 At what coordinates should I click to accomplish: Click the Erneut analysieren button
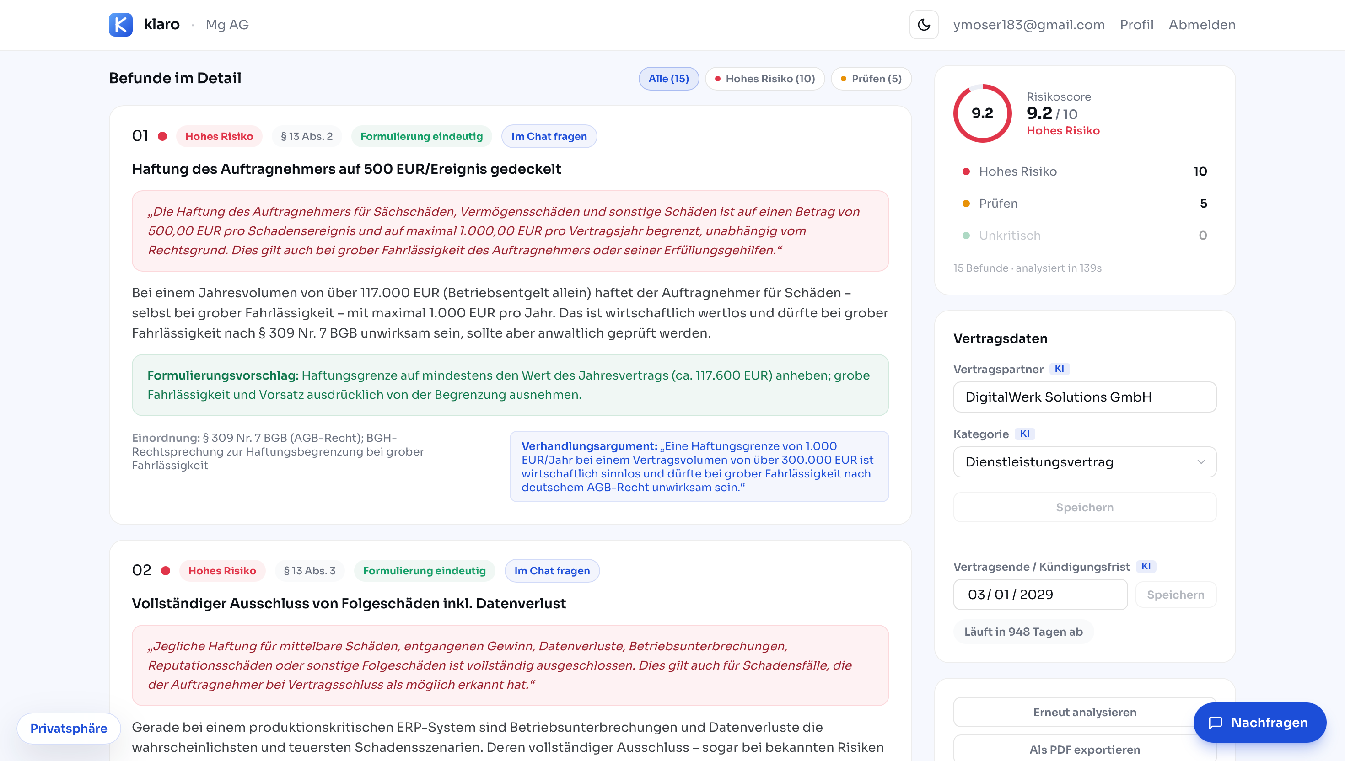1085,712
